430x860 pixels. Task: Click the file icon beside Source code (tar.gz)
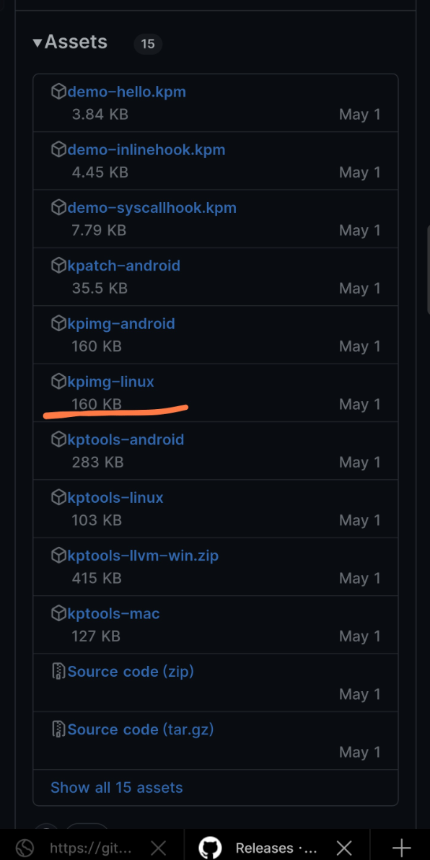click(58, 729)
